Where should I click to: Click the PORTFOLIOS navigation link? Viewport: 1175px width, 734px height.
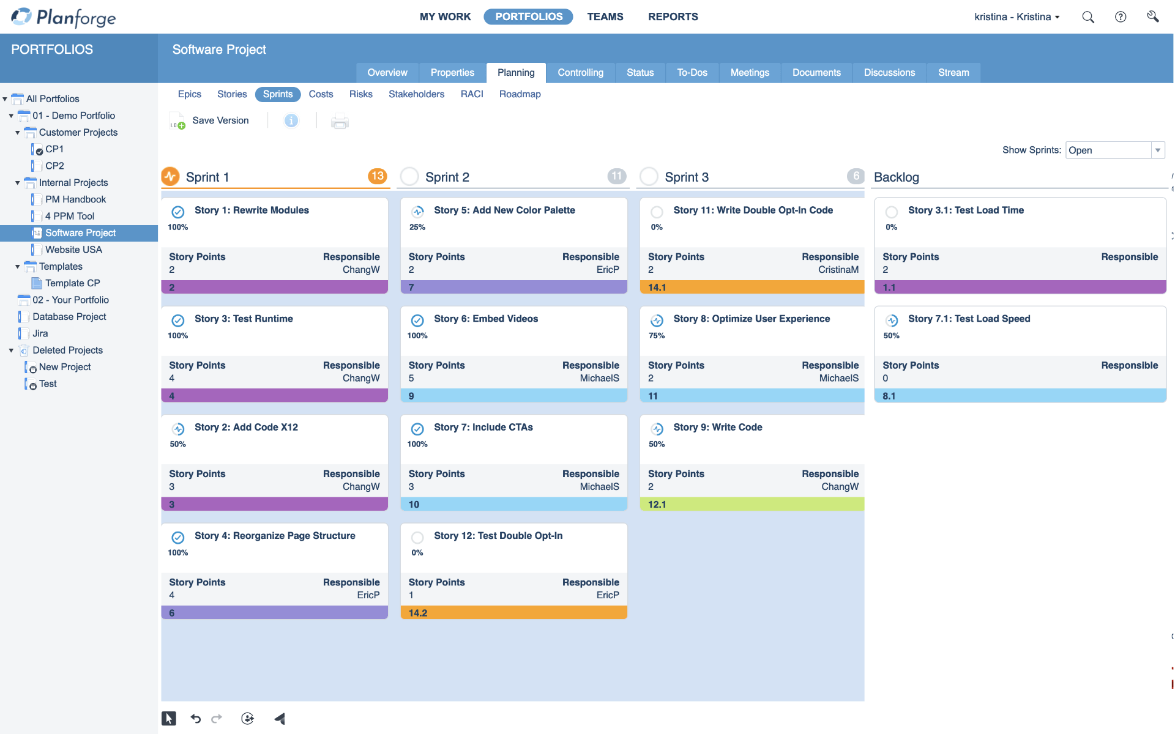click(x=528, y=16)
